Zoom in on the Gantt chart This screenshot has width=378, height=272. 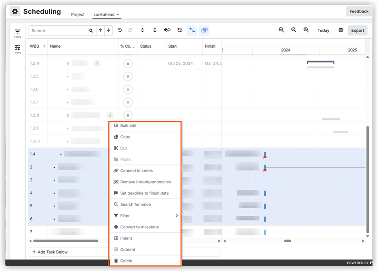coord(282,30)
